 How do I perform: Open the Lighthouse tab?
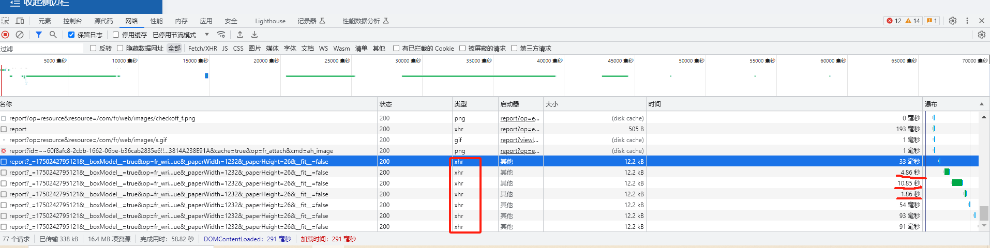tap(270, 21)
